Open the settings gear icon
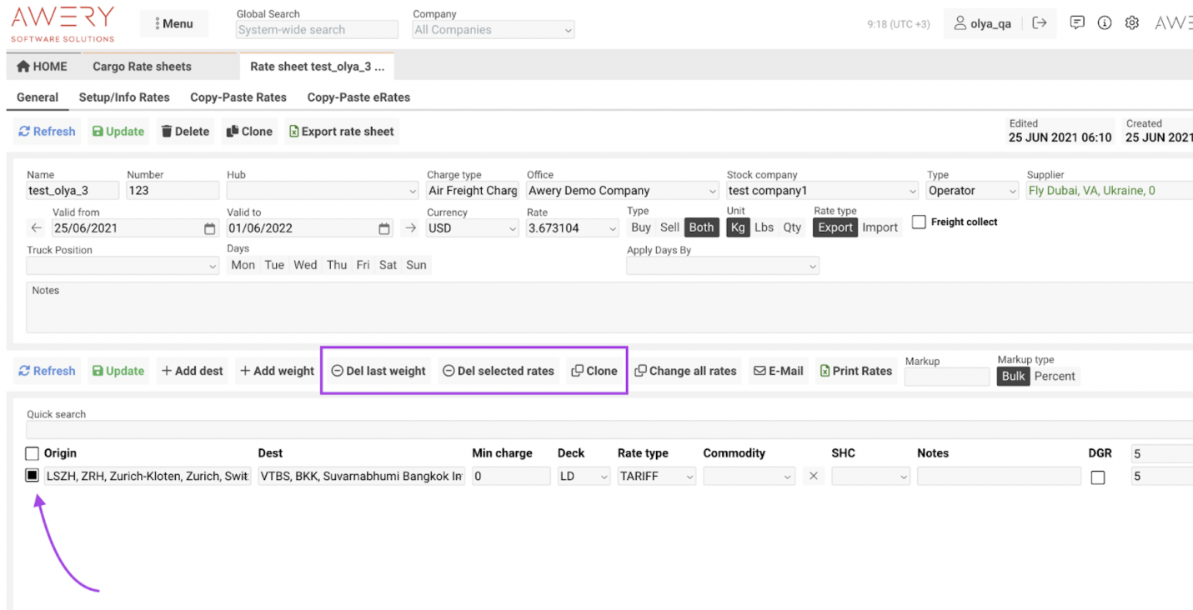 [1132, 23]
